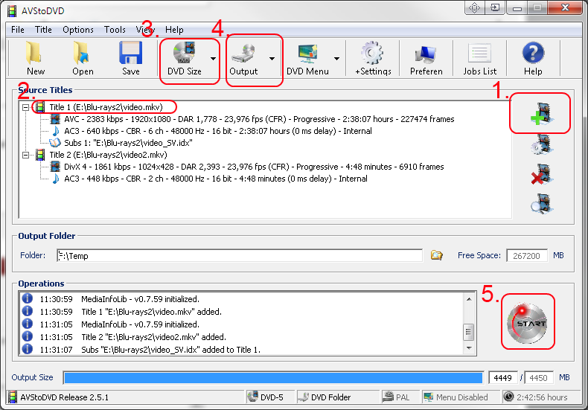
Task: Select the DivX 4 1861 kbps video row
Action: coord(254,167)
